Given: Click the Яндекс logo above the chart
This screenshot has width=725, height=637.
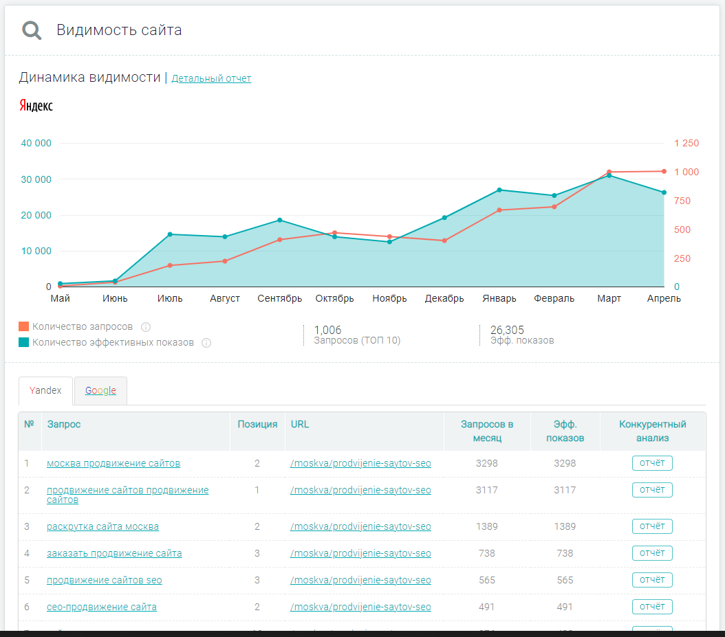Looking at the screenshot, I should 36,106.
